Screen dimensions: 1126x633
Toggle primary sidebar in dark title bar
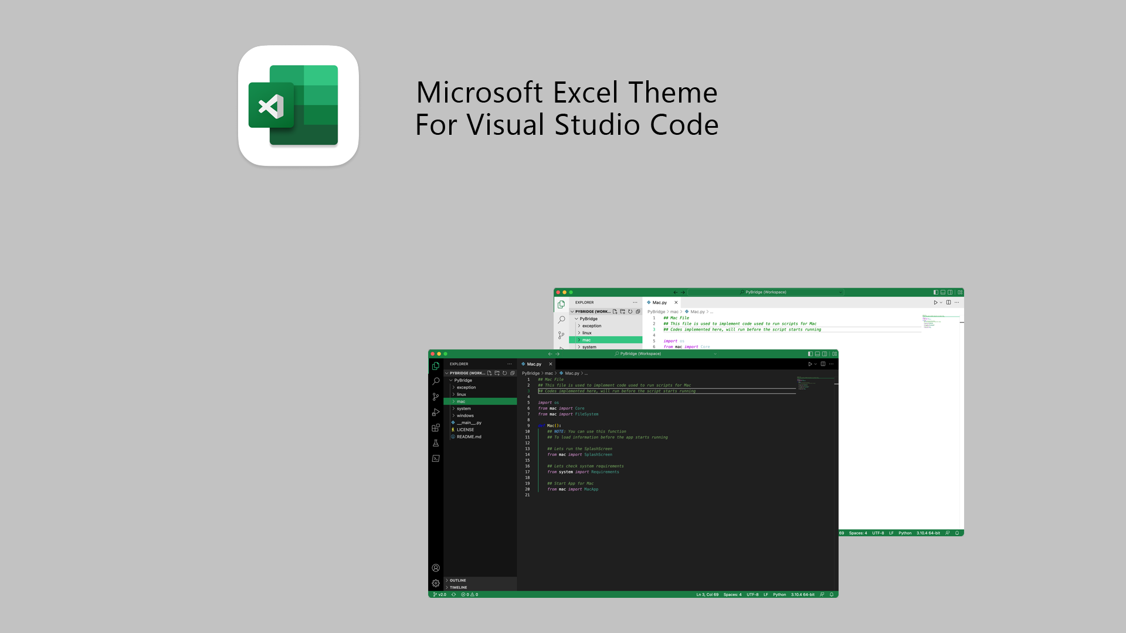pyautogui.click(x=810, y=354)
